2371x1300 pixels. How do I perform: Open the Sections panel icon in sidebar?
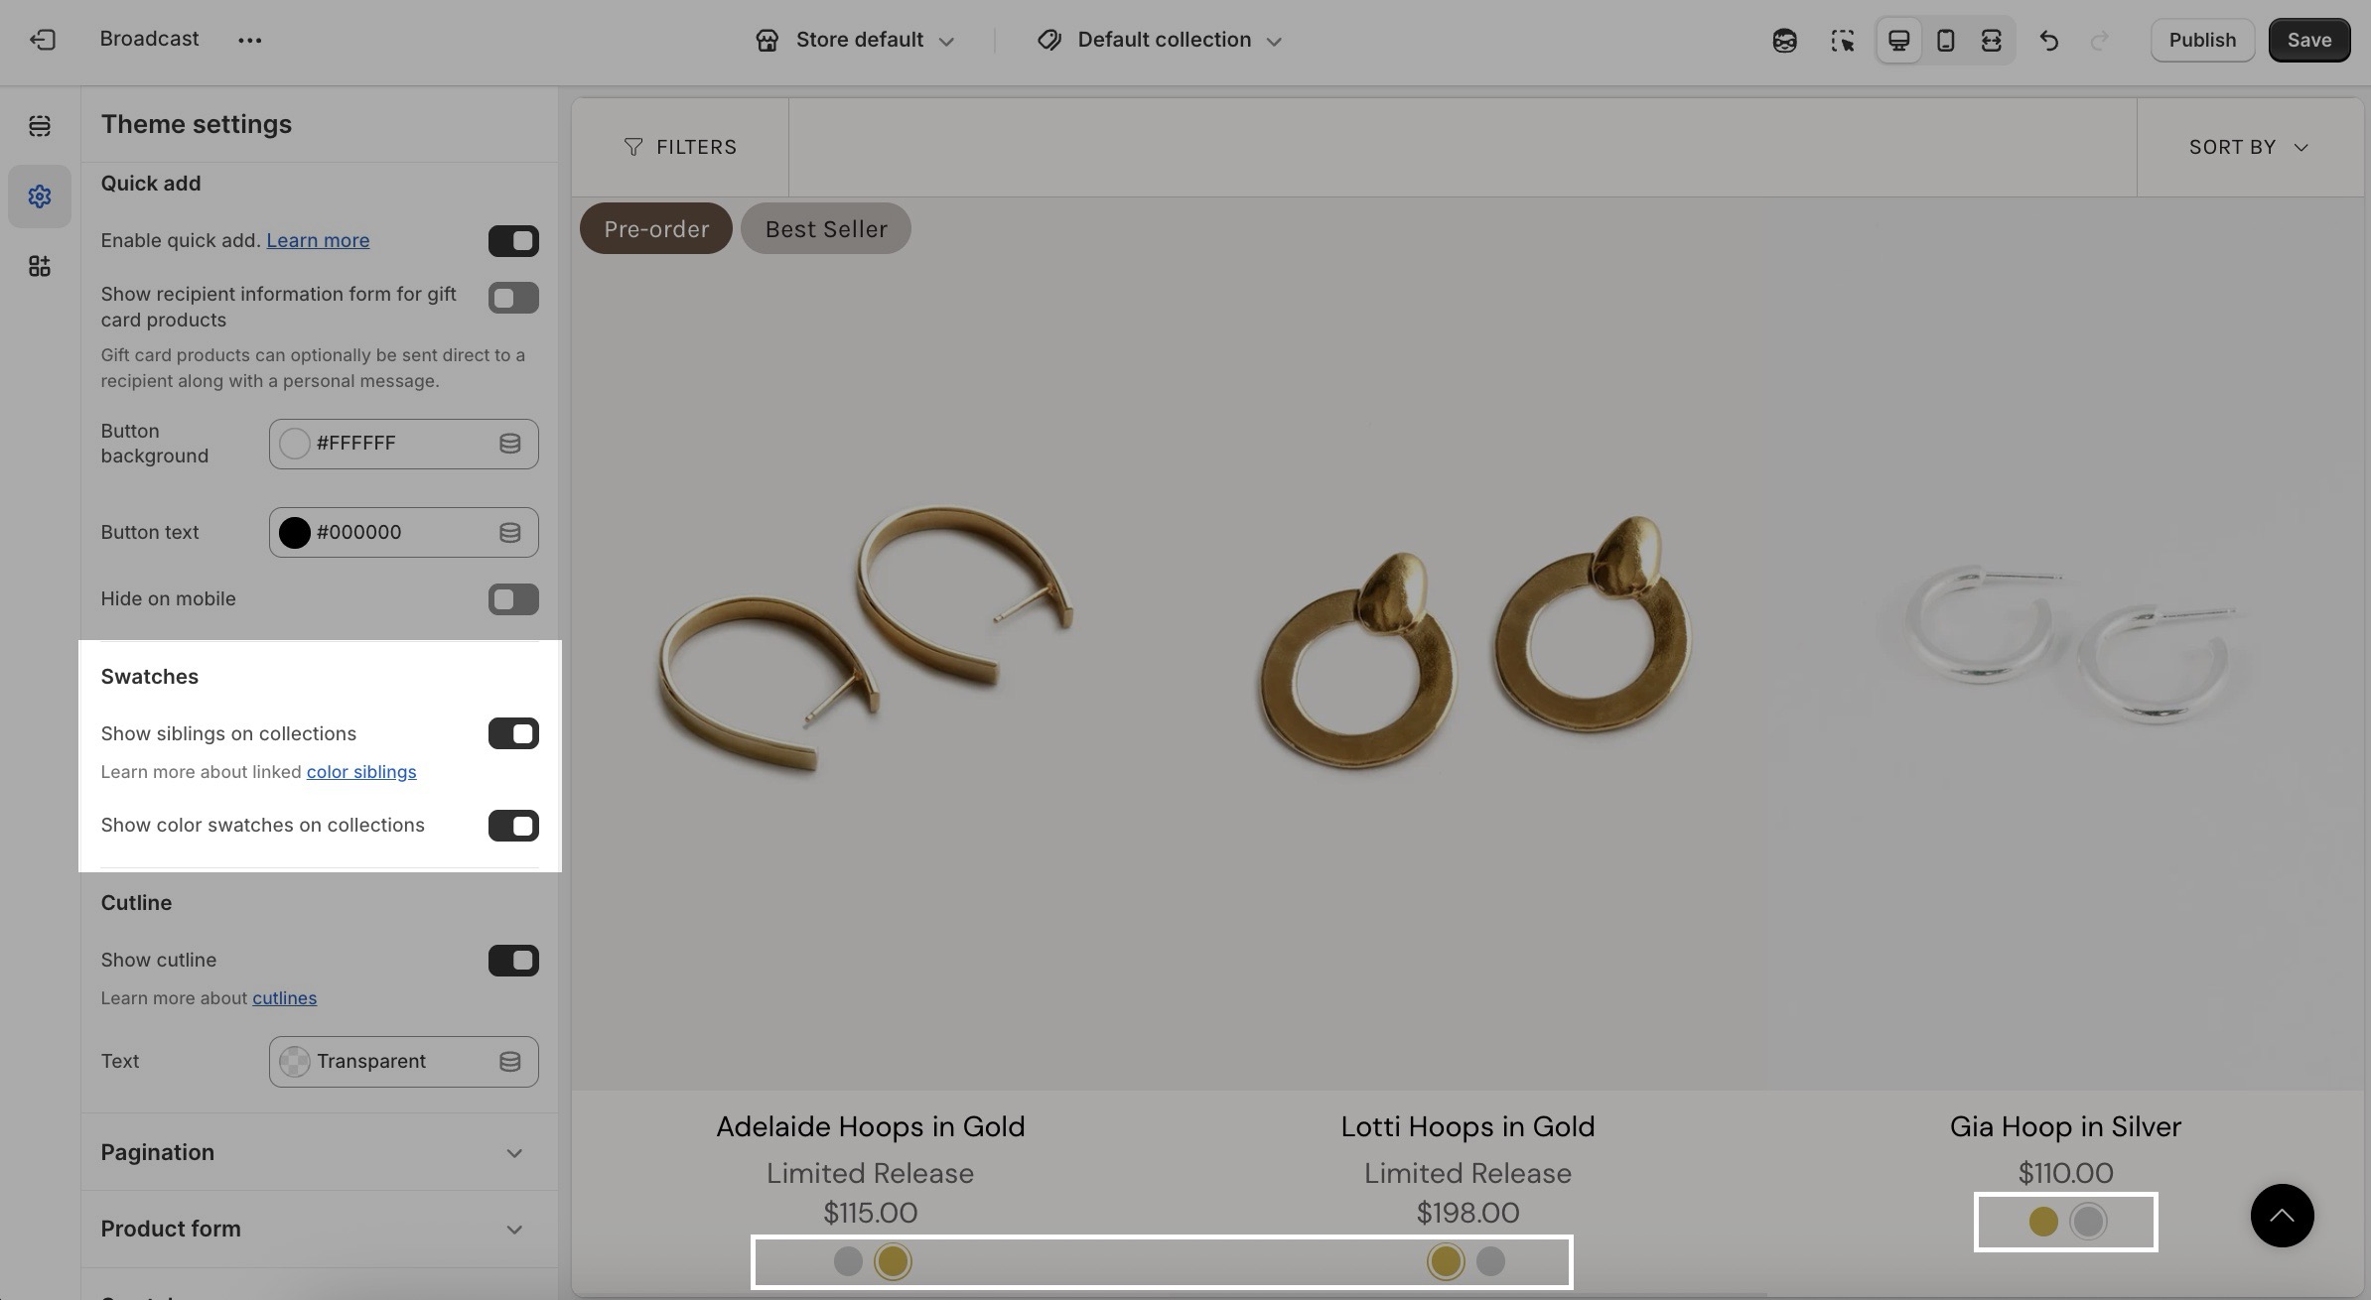click(40, 126)
